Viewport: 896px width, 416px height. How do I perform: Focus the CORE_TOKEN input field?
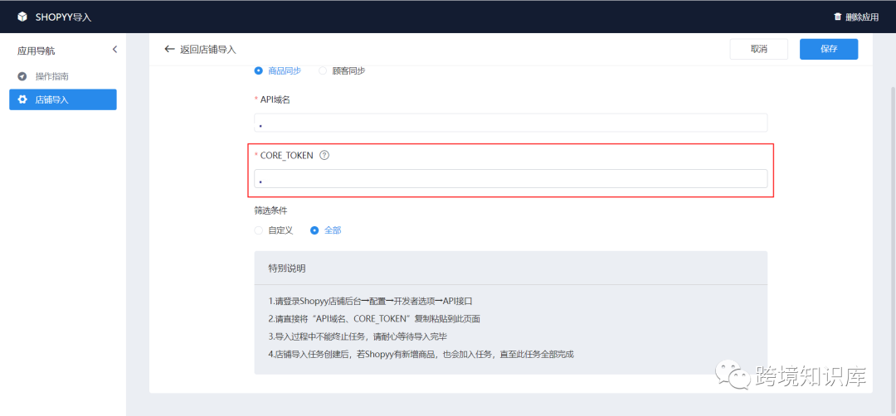[510, 179]
